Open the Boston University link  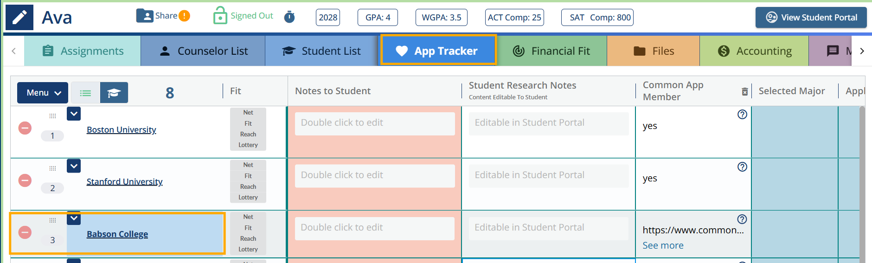[x=122, y=130]
